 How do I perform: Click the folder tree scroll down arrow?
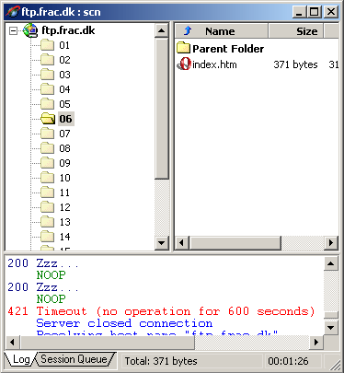point(161,243)
